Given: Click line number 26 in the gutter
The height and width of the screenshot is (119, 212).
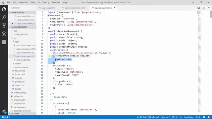Looking at the screenshot, I should coord(42,91).
